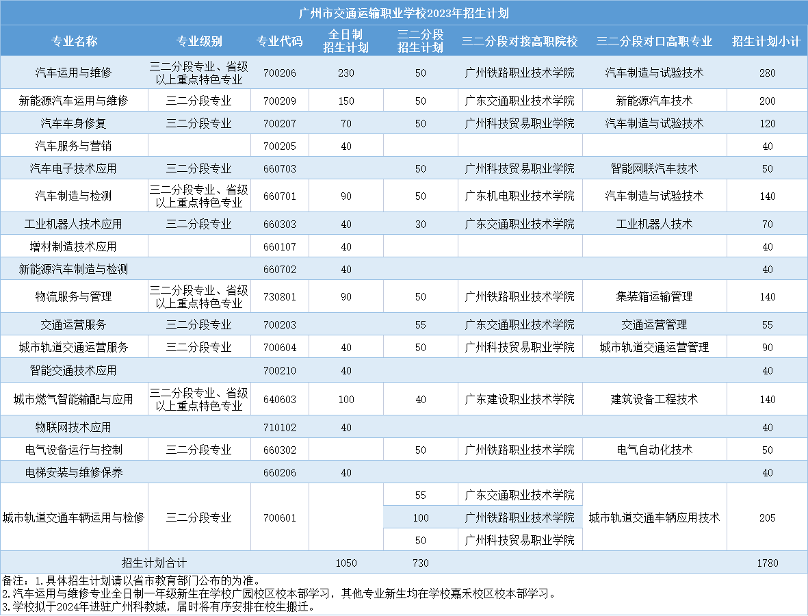Select major code 700210
The width and height of the screenshot is (808, 616).
click(280, 371)
